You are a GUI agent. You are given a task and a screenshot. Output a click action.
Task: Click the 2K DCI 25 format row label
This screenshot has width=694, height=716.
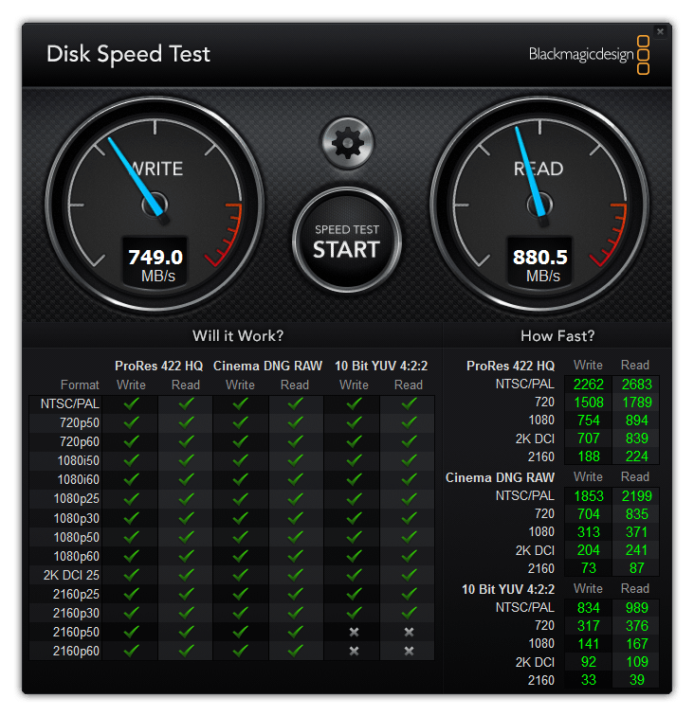71,576
